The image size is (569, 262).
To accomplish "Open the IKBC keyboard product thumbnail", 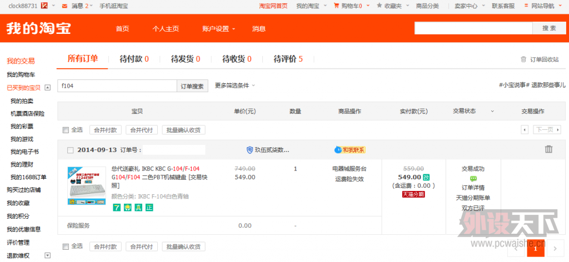I will click(86, 185).
